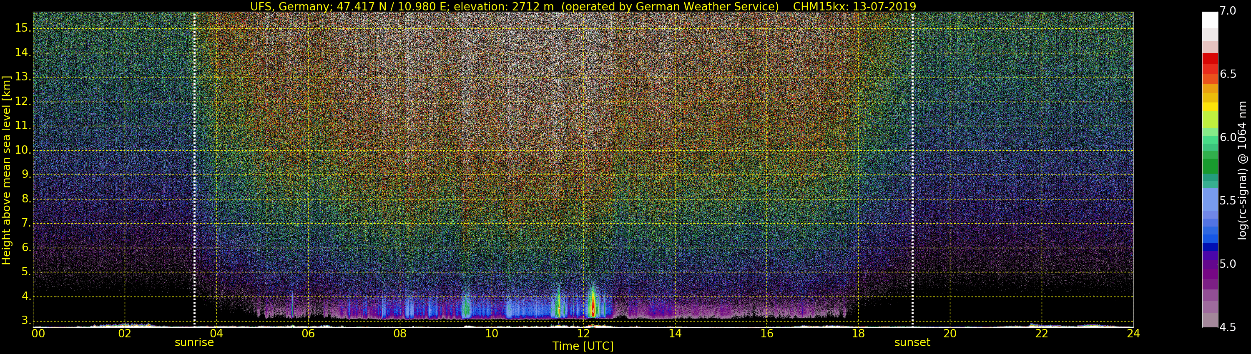Image resolution: width=1251 pixels, height=354 pixels.
Task: Click the red signal peak near 12 UTC
Action: click(593, 307)
